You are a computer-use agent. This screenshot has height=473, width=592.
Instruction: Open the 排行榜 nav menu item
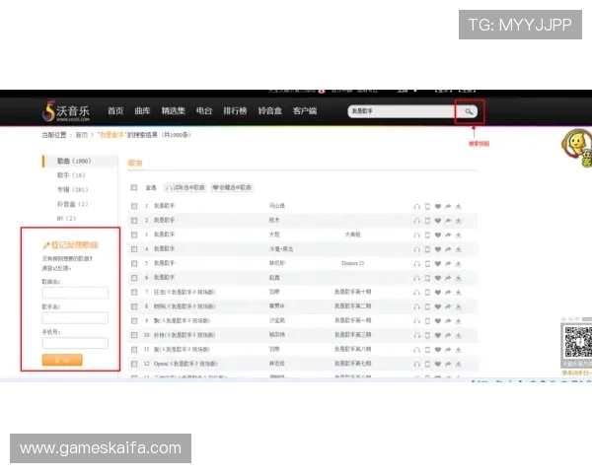coord(235,111)
